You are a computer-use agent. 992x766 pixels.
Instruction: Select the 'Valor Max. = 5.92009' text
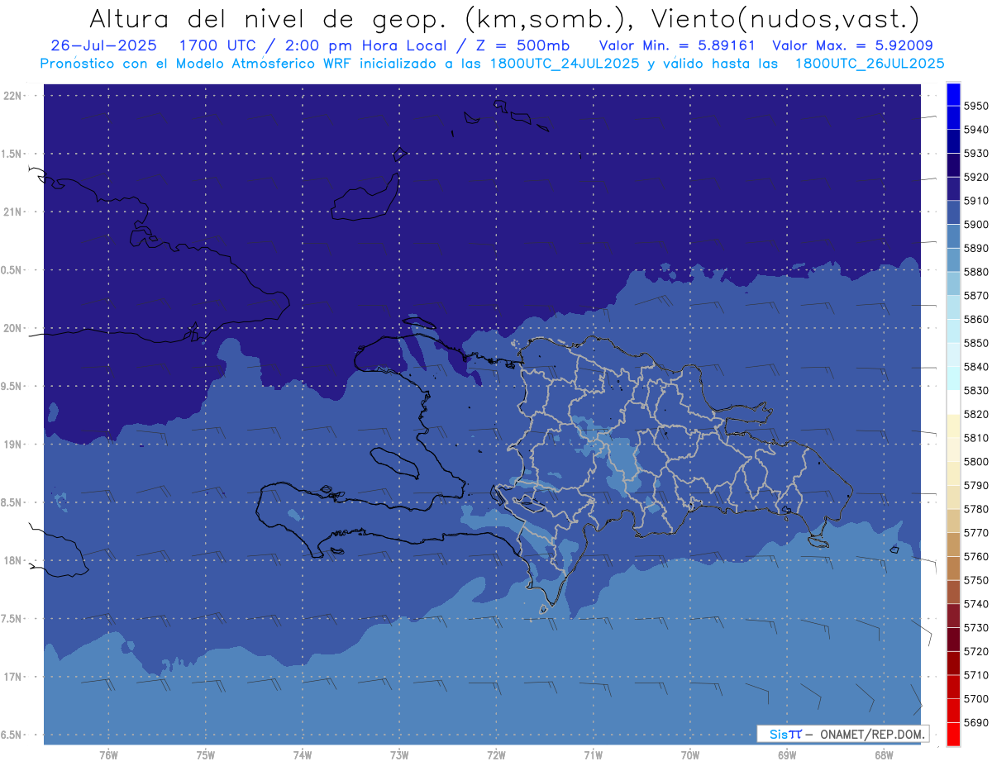pyautogui.click(x=853, y=46)
